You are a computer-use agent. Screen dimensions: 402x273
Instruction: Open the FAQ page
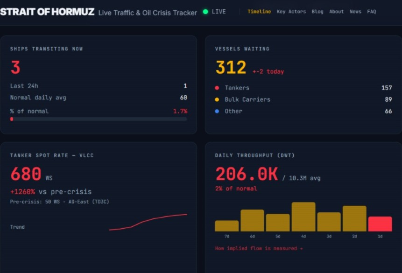click(372, 12)
